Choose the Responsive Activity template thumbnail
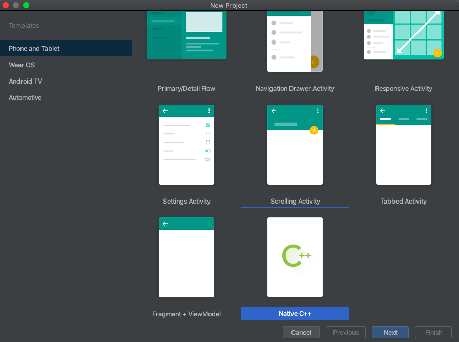This screenshot has height=342, width=459. click(404, 35)
